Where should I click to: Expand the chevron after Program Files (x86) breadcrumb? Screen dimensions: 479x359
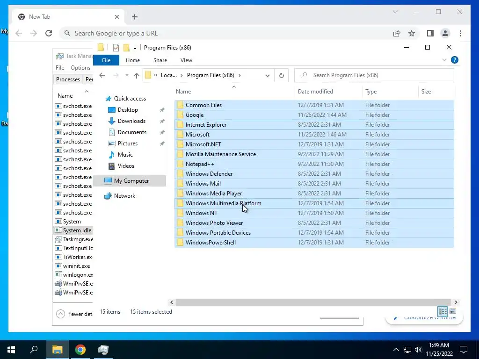click(x=239, y=75)
